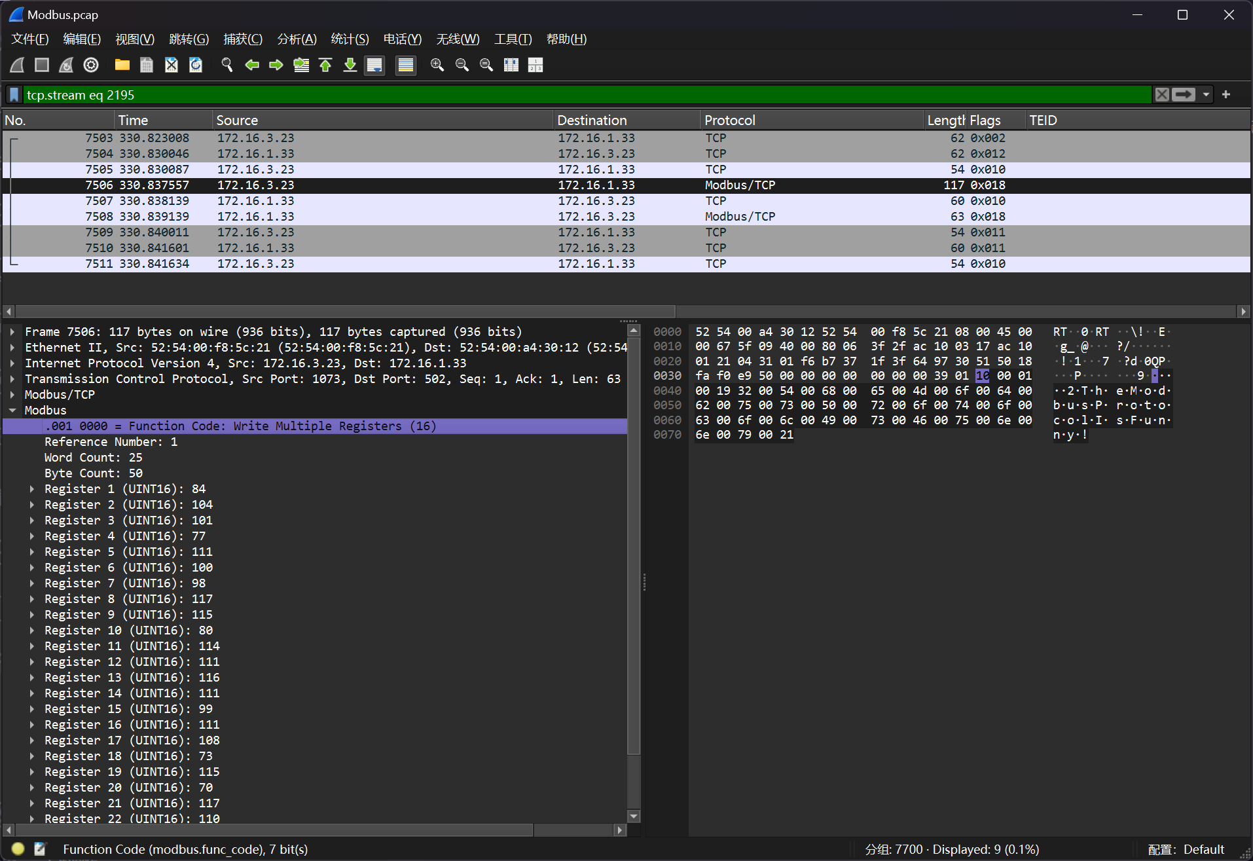Sort by the Source column header
The height and width of the screenshot is (861, 1253).
(x=383, y=120)
